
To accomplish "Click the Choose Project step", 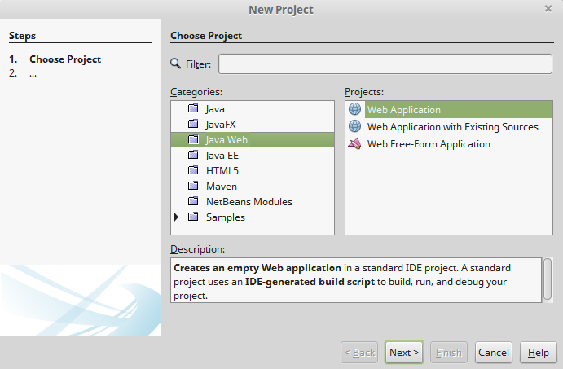I will point(65,59).
